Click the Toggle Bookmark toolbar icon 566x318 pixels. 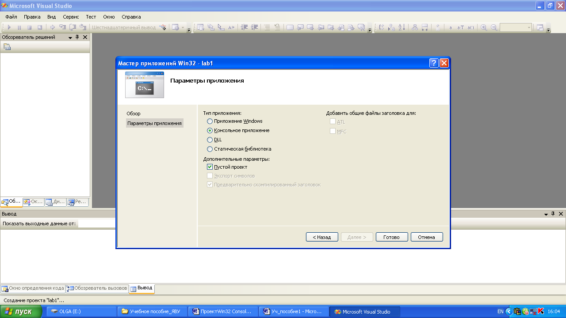[290, 27]
